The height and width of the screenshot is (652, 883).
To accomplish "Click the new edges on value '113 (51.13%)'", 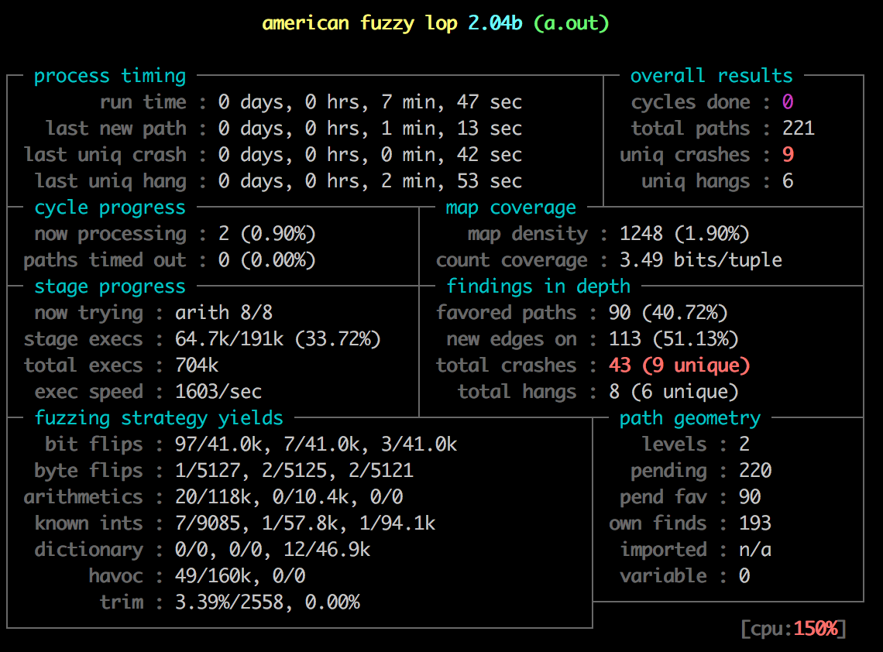I will [674, 339].
